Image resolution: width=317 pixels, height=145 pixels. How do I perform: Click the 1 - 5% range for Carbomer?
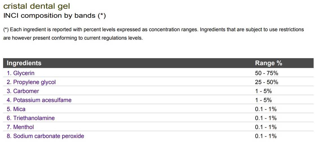264,91
